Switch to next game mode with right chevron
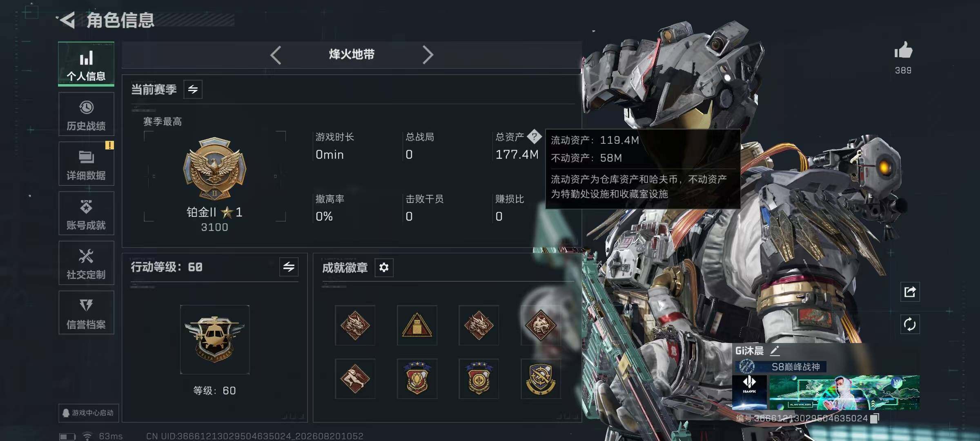 428,55
